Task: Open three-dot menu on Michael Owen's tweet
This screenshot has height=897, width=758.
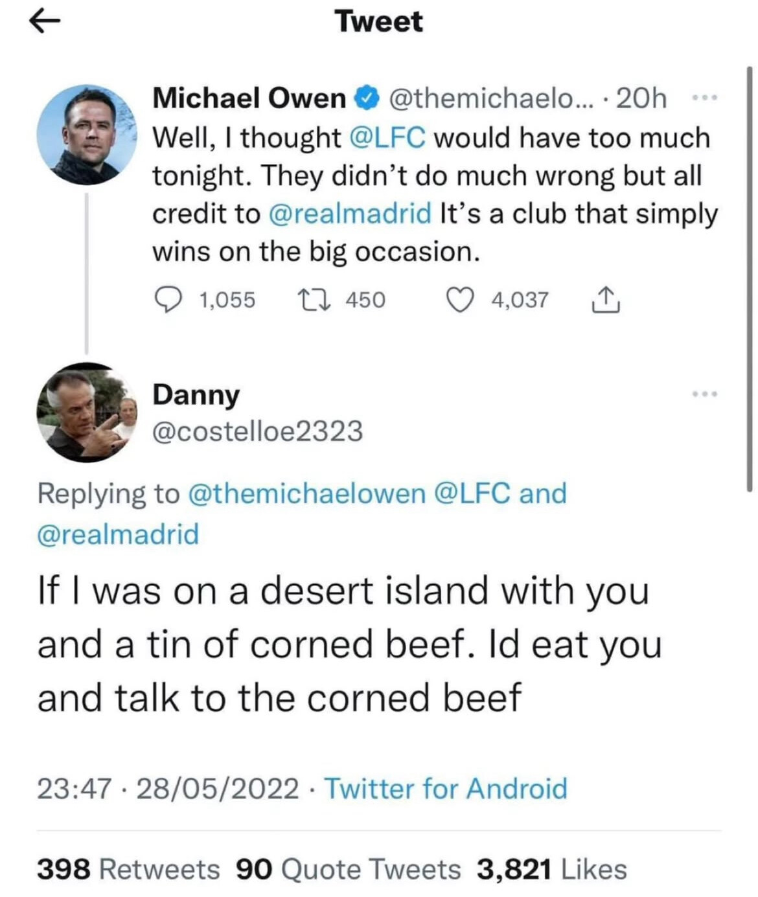Action: [704, 98]
